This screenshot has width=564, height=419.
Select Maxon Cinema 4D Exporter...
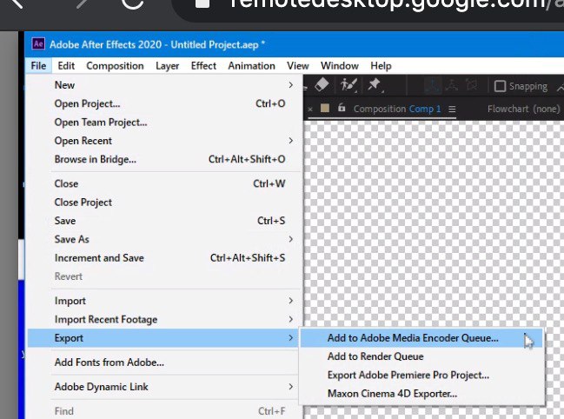(421, 394)
